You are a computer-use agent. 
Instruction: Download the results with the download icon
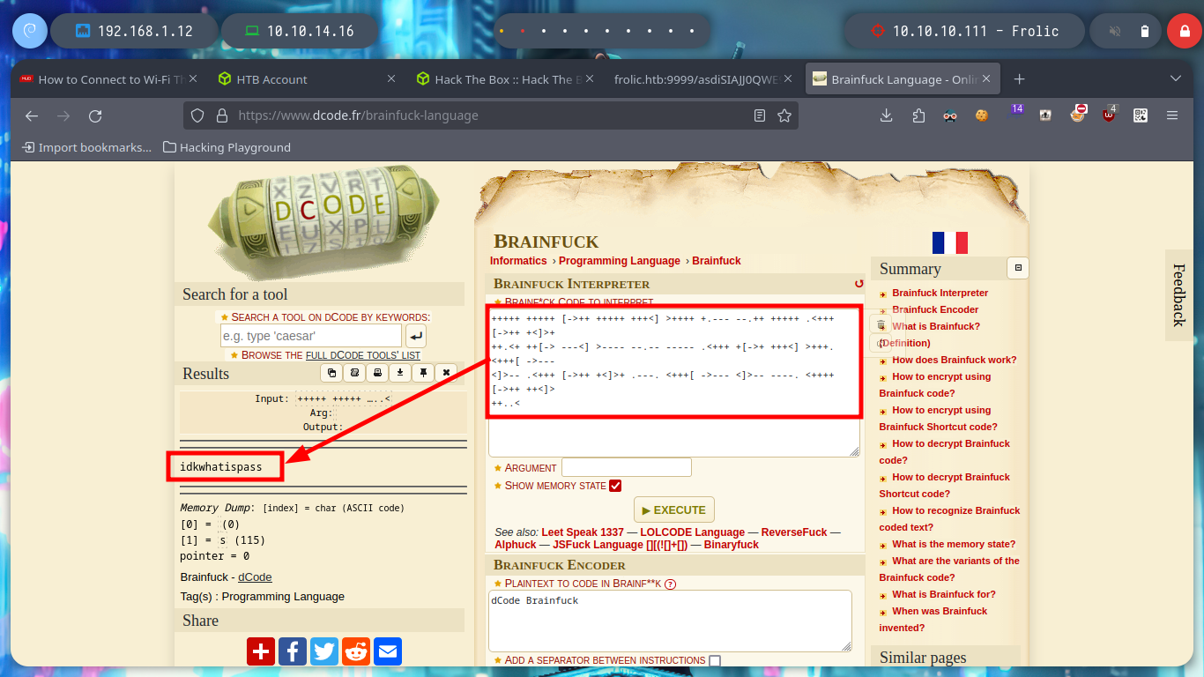[400, 373]
